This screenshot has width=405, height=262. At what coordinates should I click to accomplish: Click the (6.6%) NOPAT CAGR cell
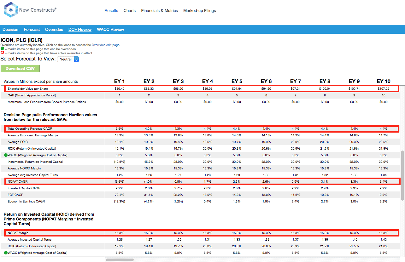[120, 182]
